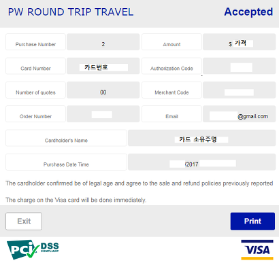The width and height of the screenshot is (279, 265).
Task: Click the Exit button
Action: click(24, 221)
